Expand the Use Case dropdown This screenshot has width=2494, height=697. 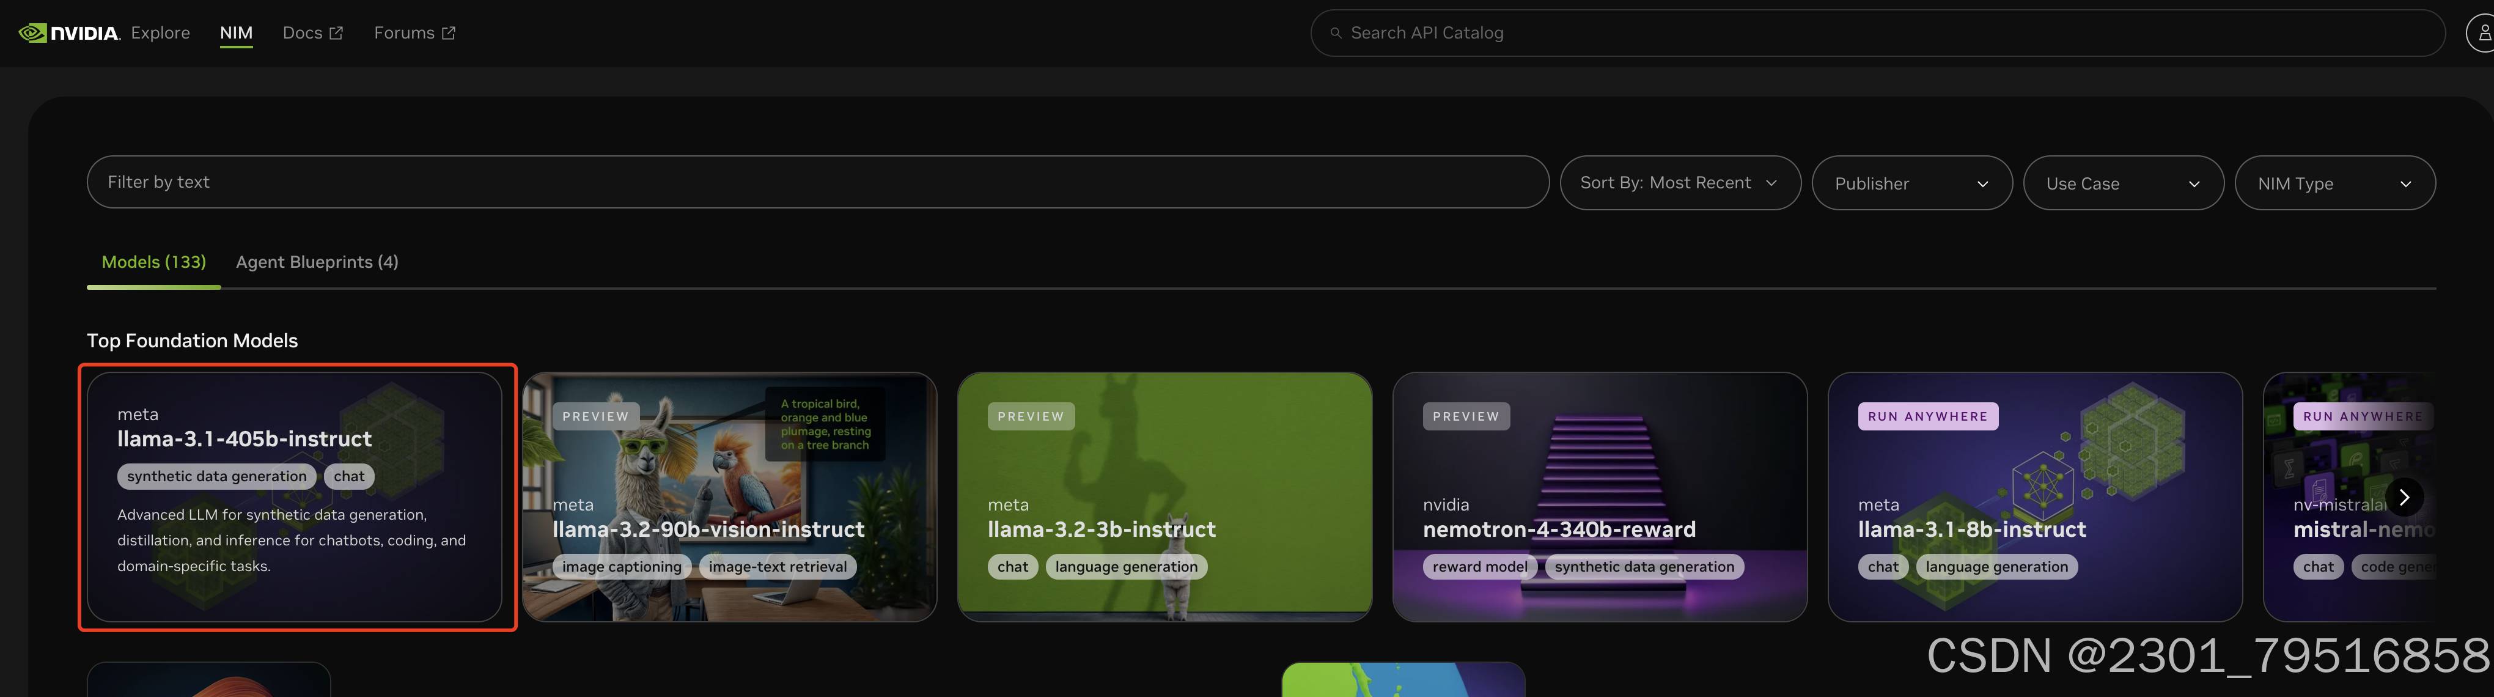click(x=2123, y=183)
